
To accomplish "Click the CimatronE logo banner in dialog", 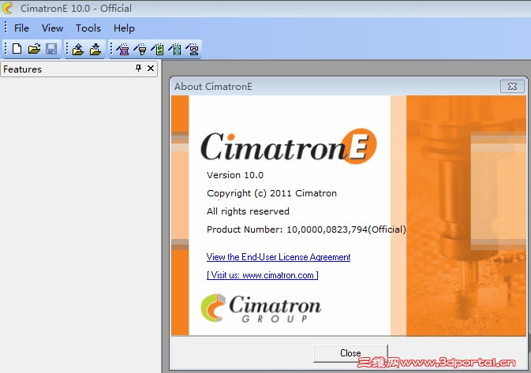I will pyautogui.click(x=289, y=146).
